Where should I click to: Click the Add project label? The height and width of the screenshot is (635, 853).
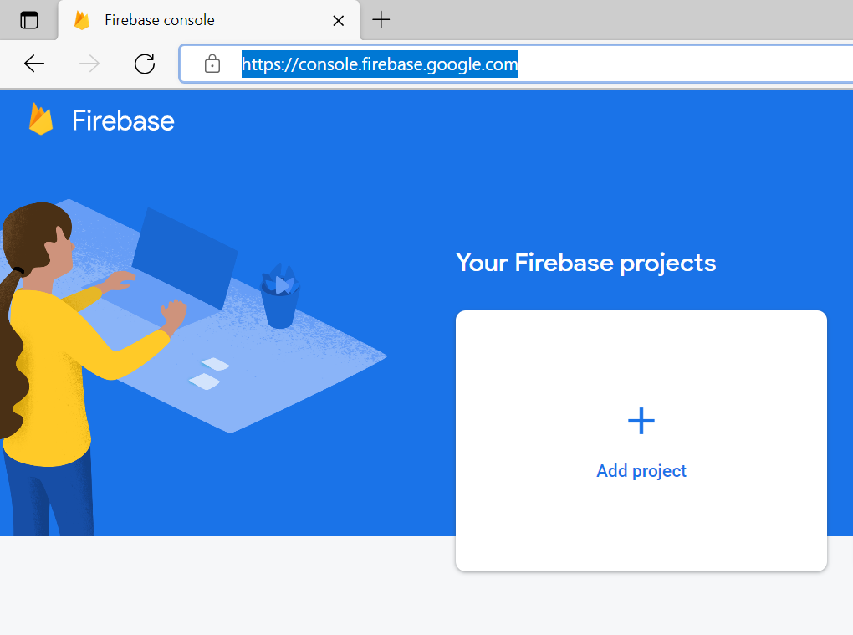click(x=641, y=471)
